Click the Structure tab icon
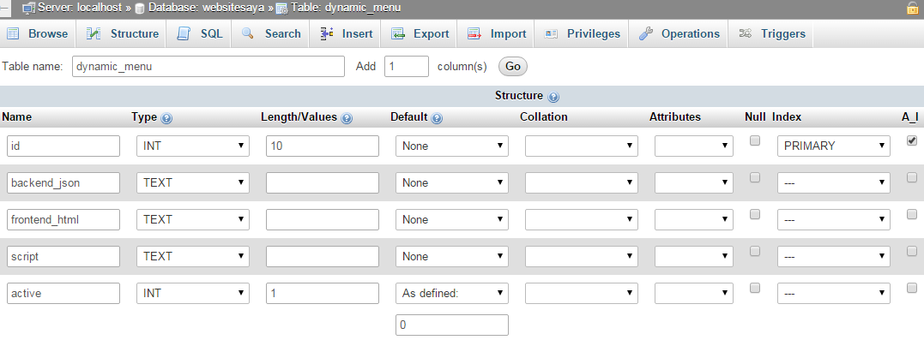This screenshot has height=340, width=924. pos(94,33)
